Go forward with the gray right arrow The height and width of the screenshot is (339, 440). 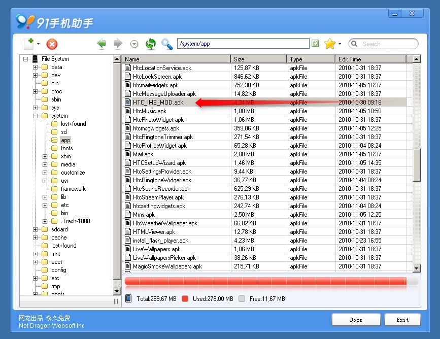[x=118, y=44]
